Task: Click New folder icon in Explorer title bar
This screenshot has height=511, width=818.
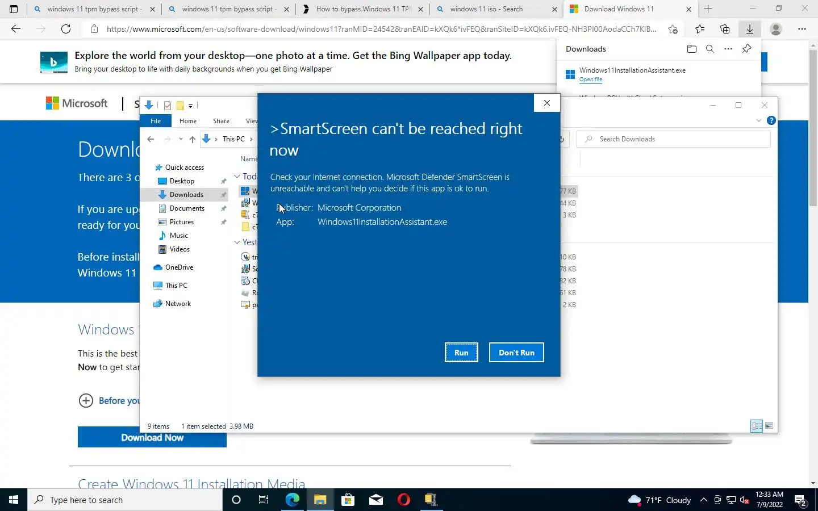Action: [180, 106]
